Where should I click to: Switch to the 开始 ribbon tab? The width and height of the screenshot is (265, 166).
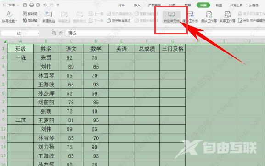coord(121,5)
